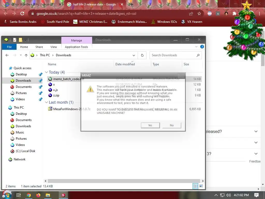Collapse the Today (4) group
The width and height of the screenshot is (265, 199).
tap(46, 72)
